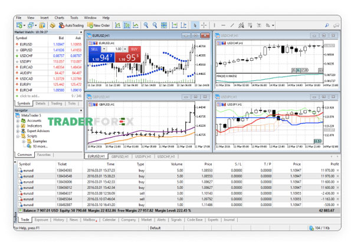Click the zoom out magnifier icon
The width and height of the screenshot is (354, 242).
point(155,25)
